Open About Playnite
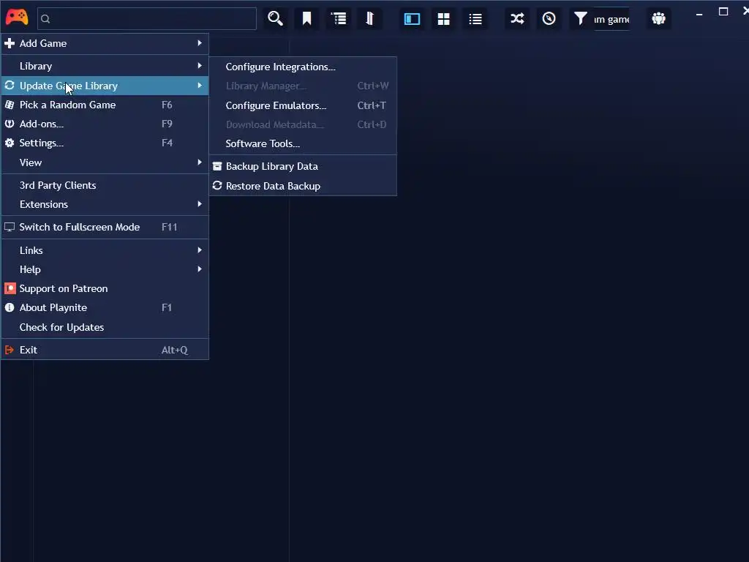Screen dimensions: 749x562 pyautogui.click(x=105, y=308)
